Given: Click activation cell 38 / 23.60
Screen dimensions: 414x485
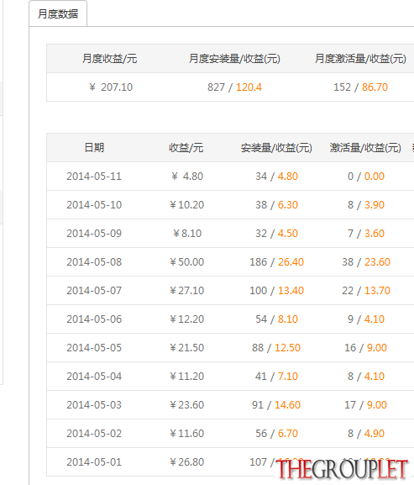Looking at the screenshot, I should point(366,262).
